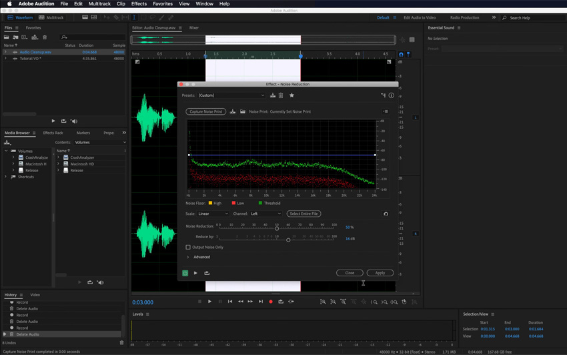Select Edit Audio to Video workspace
Screen dimensions: 567x355
420,17
